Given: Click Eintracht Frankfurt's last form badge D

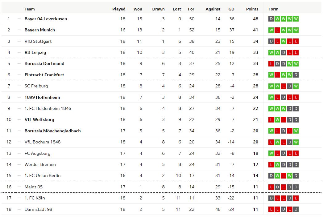Looking at the screenshot, I should click(x=296, y=75).
